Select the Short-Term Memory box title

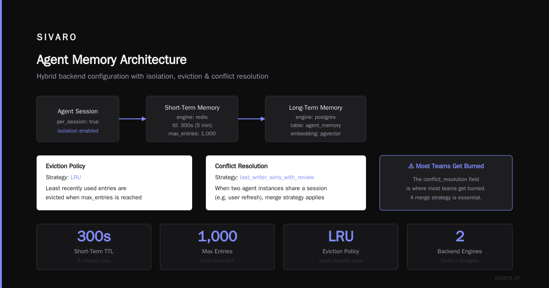pos(192,108)
